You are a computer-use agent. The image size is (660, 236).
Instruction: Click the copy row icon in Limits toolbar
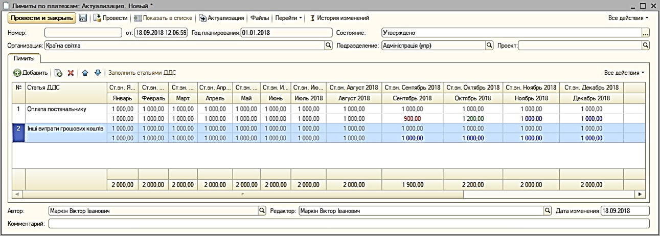coord(58,73)
